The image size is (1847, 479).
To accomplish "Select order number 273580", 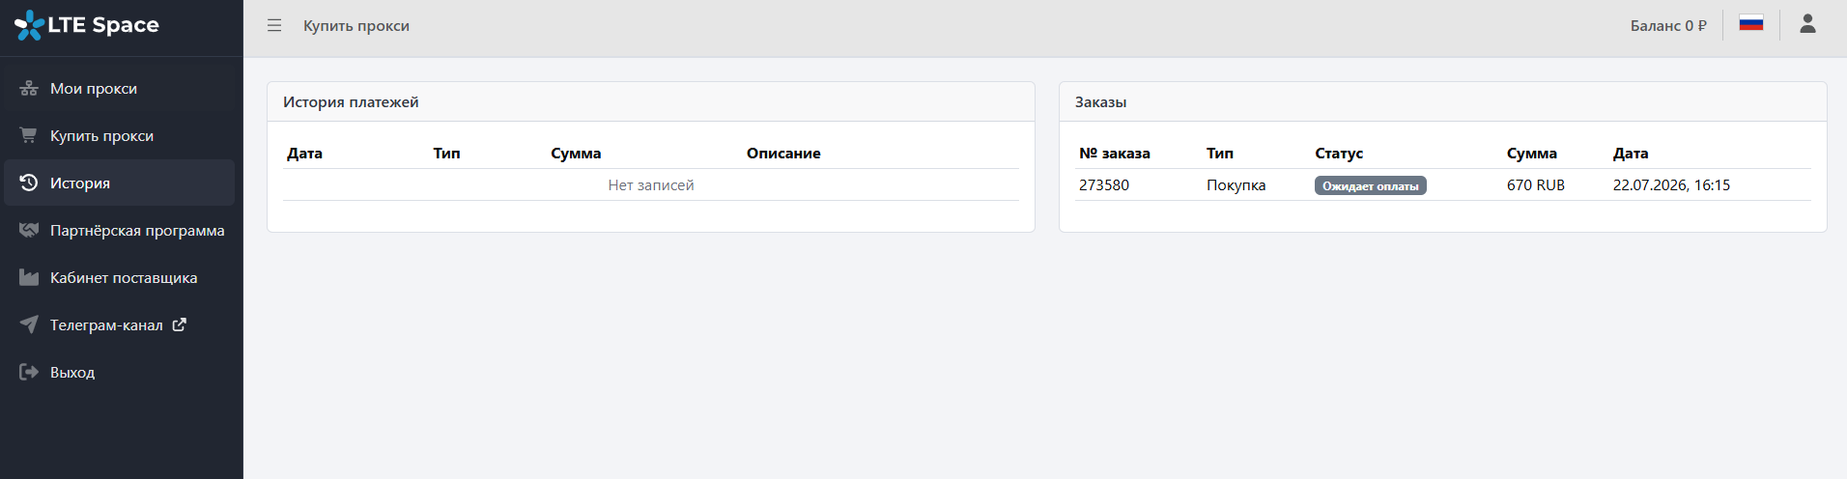I will click(x=1104, y=184).
